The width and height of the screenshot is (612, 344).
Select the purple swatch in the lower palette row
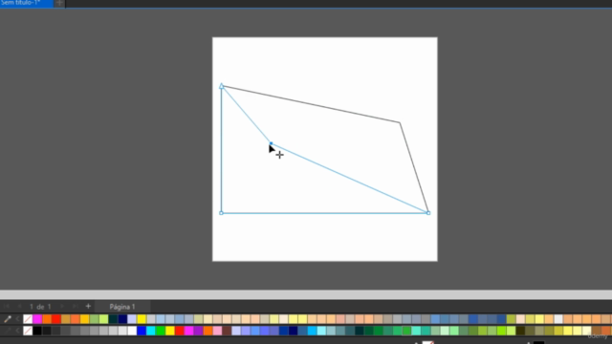click(x=198, y=331)
